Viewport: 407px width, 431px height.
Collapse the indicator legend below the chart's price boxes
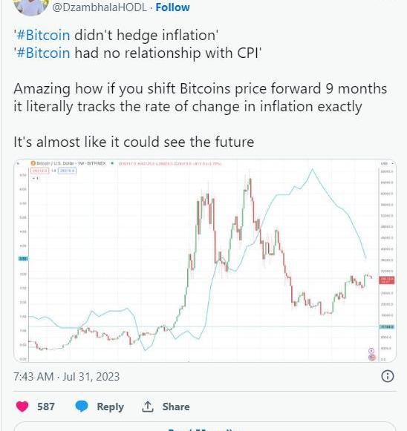click(x=36, y=178)
